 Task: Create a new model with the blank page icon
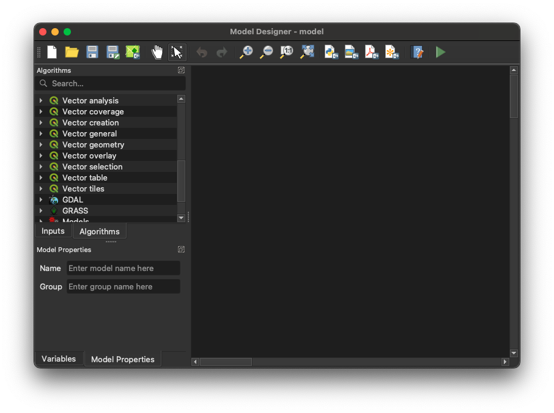[x=53, y=53]
